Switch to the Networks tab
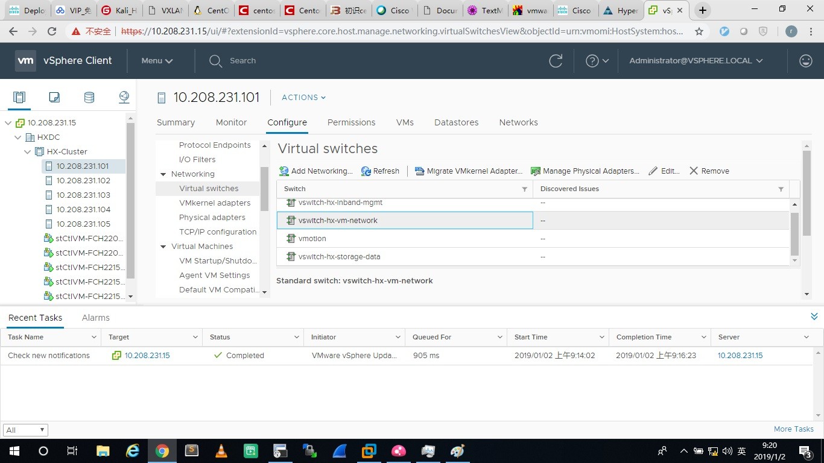This screenshot has width=824, height=463. point(518,122)
